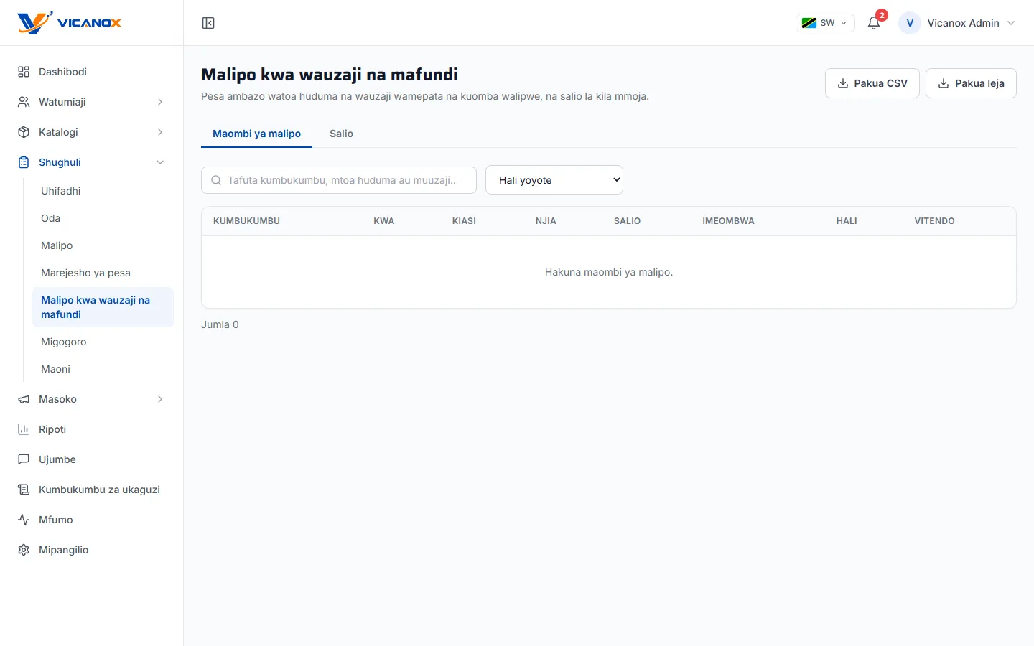Screen dimensions: 1034x646
Task: Click the Mipangilio gear icon
Action: click(x=24, y=550)
